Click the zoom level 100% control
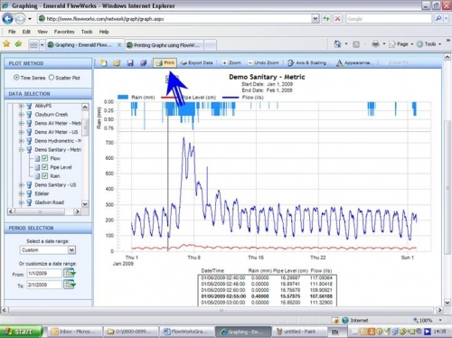Screen dimensions: 452x338 pyautogui.click(x=427, y=320)
